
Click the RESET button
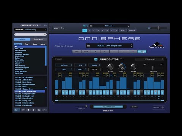pyautogui.click(x=58, y=59)
